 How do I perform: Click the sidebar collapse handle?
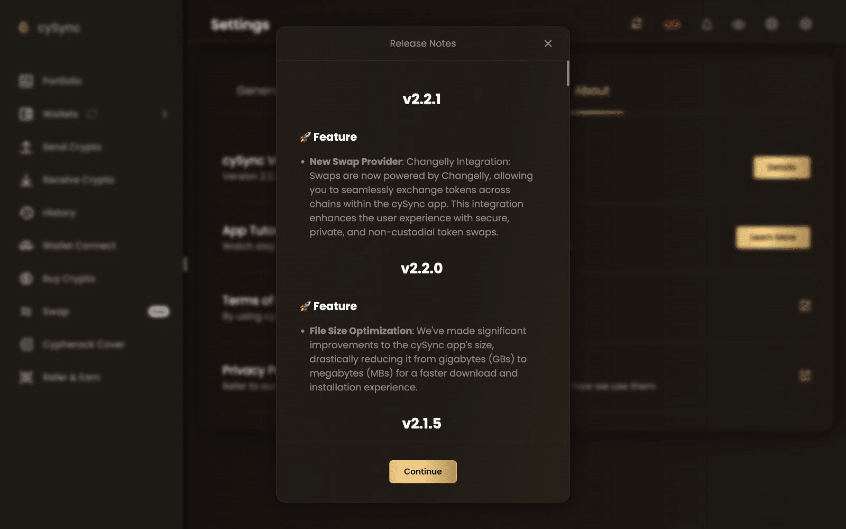coord(185,264)
